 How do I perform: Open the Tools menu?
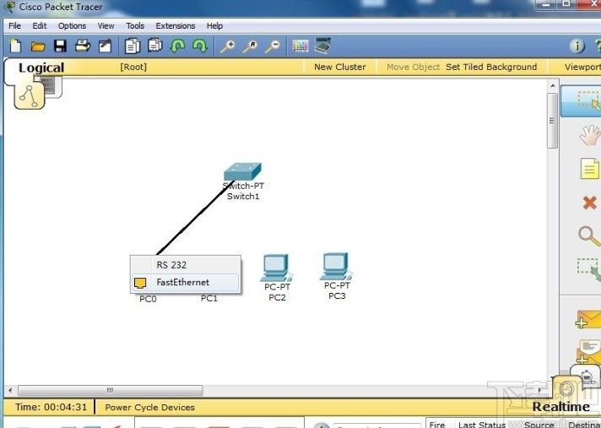[135, 25]
